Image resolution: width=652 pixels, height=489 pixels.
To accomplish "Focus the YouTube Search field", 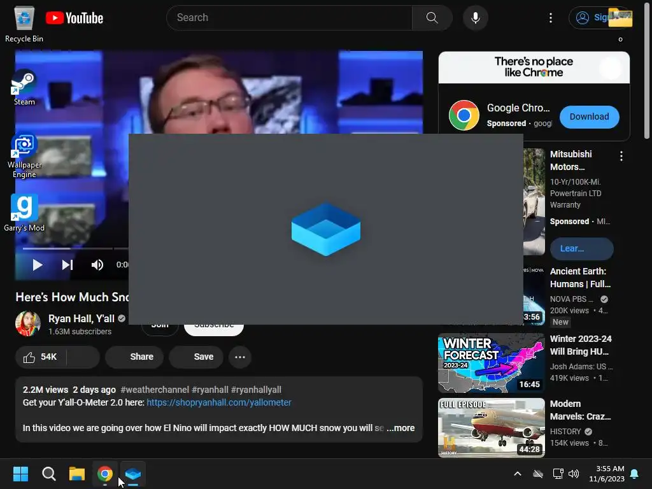I will point(289,17).
